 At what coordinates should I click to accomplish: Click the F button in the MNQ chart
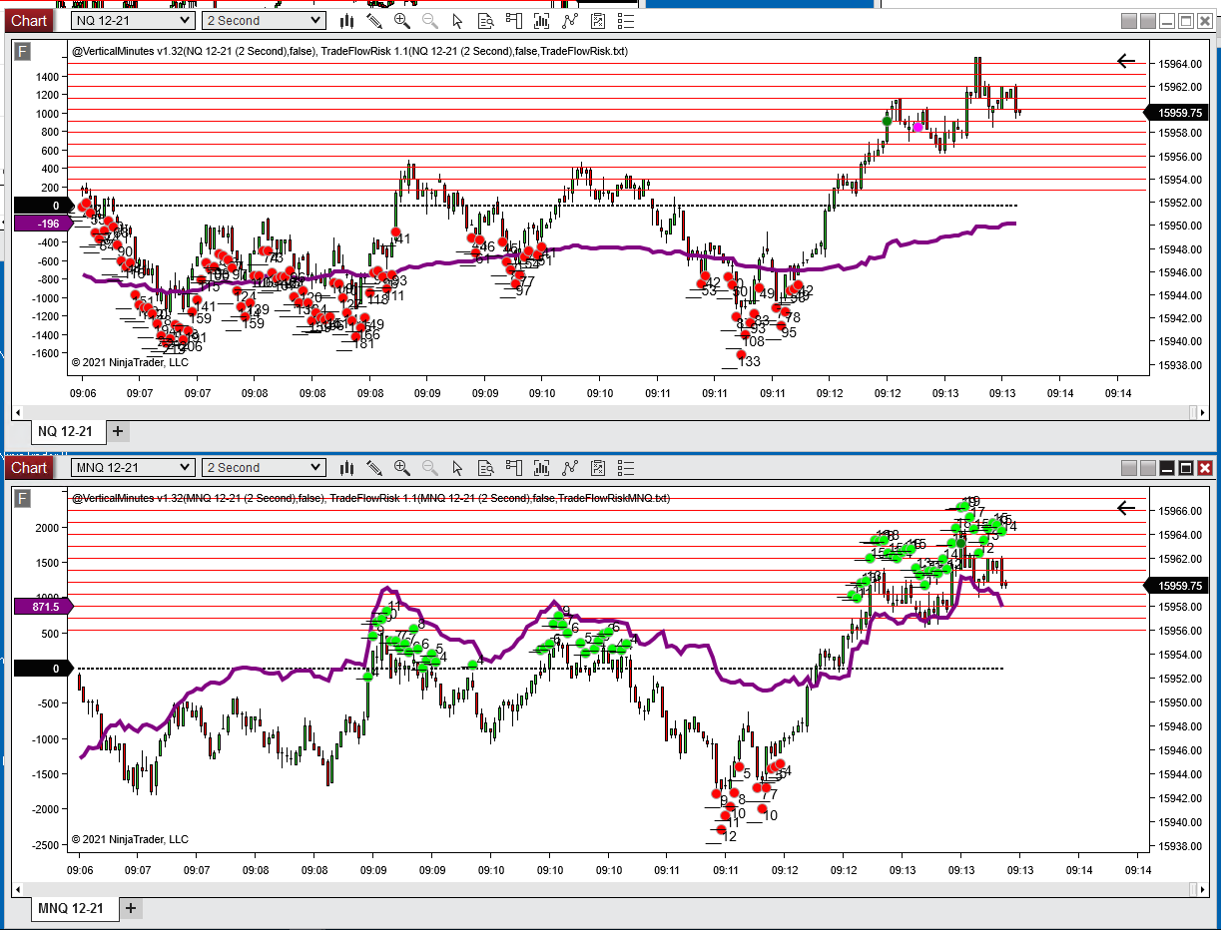click(23, 498)
